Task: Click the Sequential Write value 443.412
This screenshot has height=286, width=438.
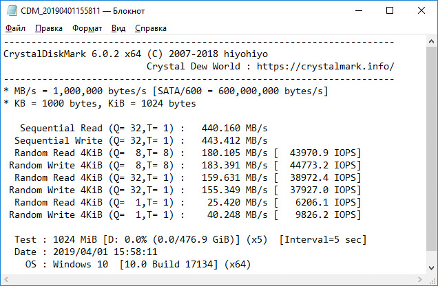Action: 221,140
